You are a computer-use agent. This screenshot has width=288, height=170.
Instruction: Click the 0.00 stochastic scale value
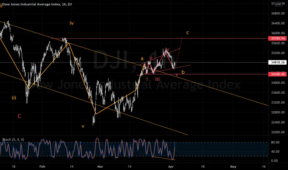click(x=274, y=161)
